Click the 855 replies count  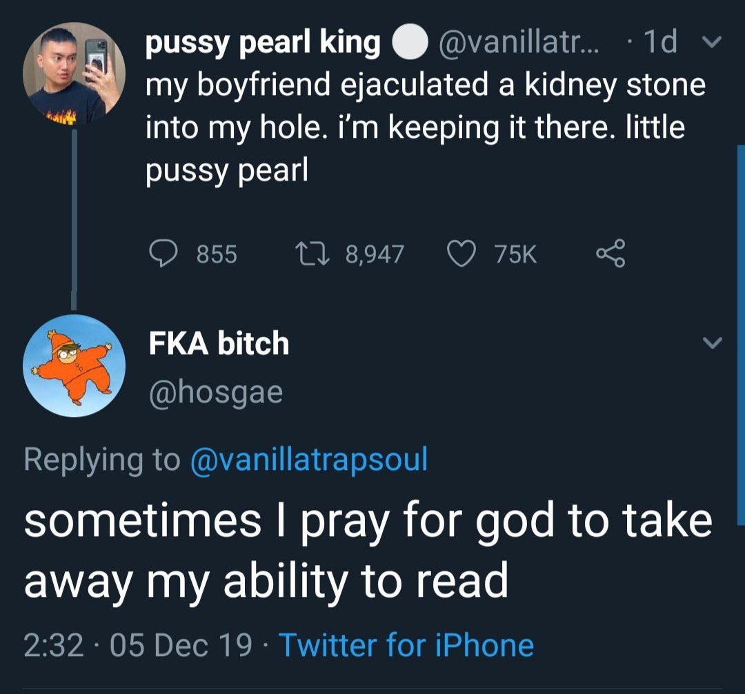pyautogui.click(x=217, y=255)
